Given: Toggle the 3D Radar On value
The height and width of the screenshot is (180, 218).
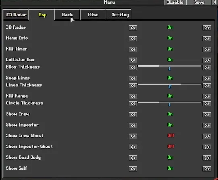Looking at the screenshot, I should click(x=170, y=27).
